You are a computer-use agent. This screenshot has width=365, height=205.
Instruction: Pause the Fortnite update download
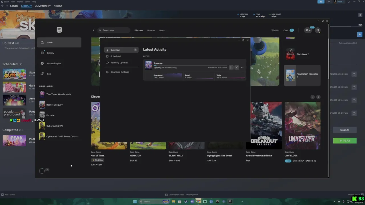[231, 67]
